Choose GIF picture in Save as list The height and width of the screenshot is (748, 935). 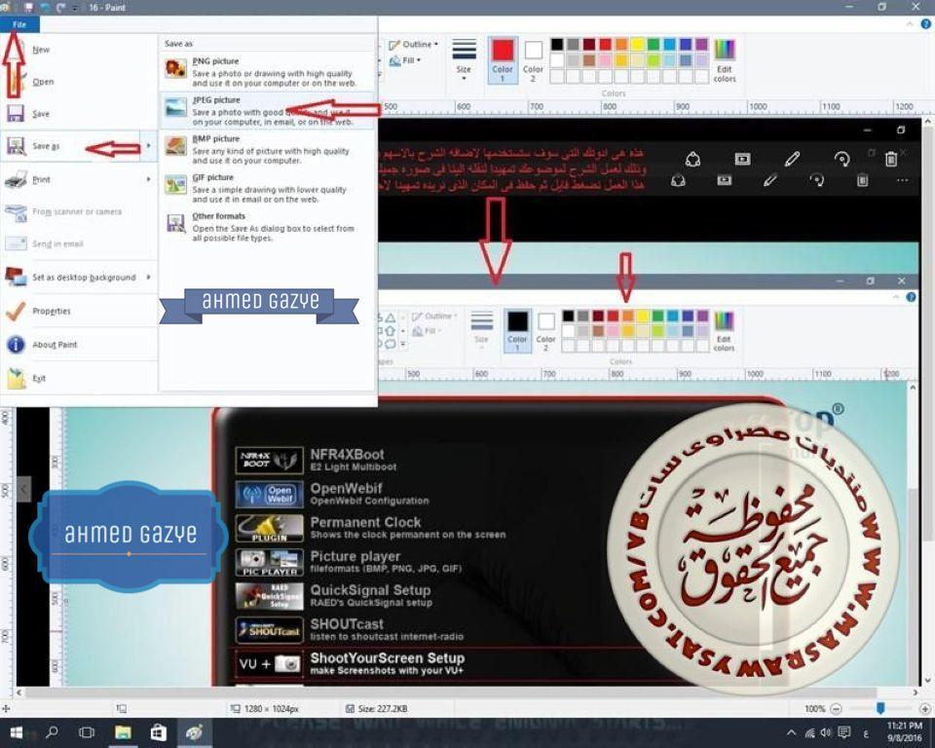click(x=268, y=188)
